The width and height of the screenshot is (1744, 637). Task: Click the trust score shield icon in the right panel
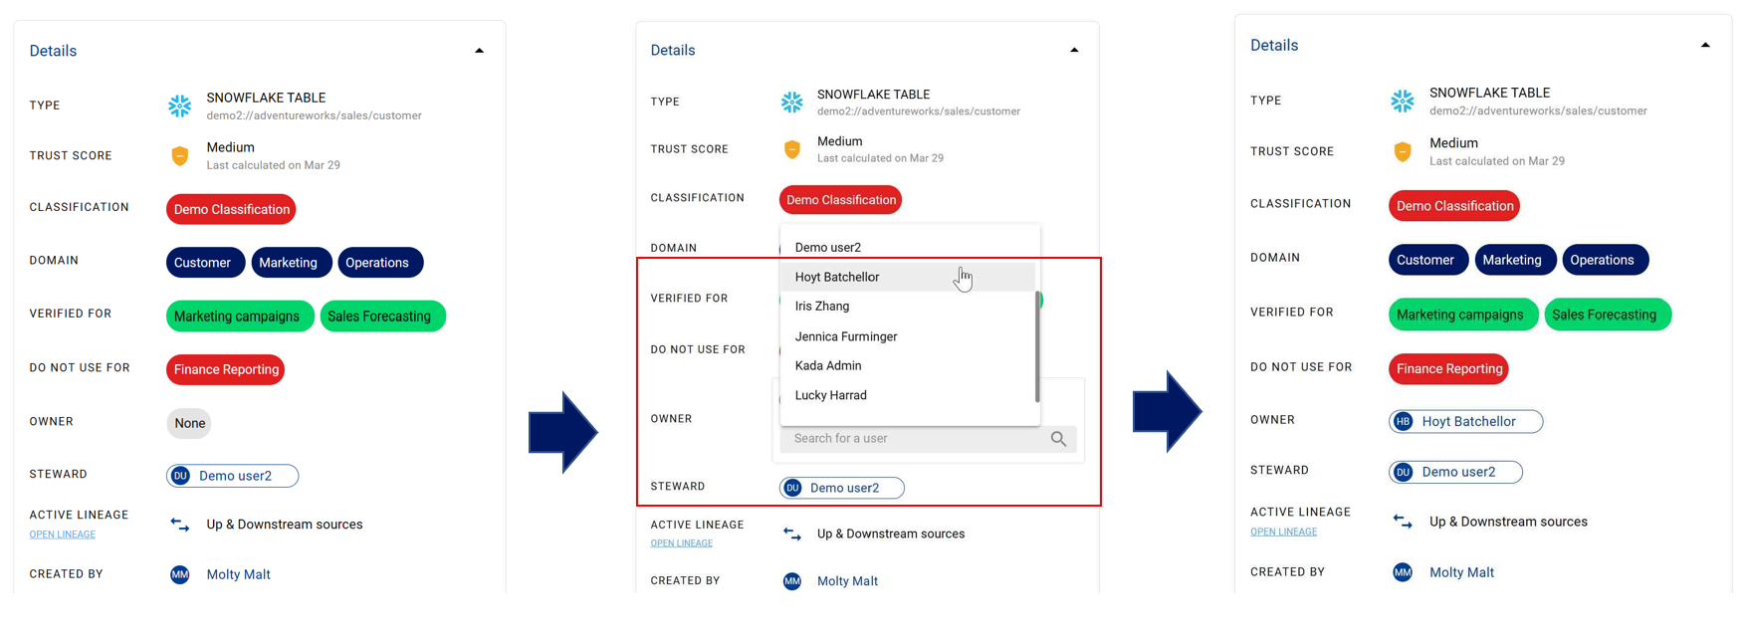(1402, 151)
